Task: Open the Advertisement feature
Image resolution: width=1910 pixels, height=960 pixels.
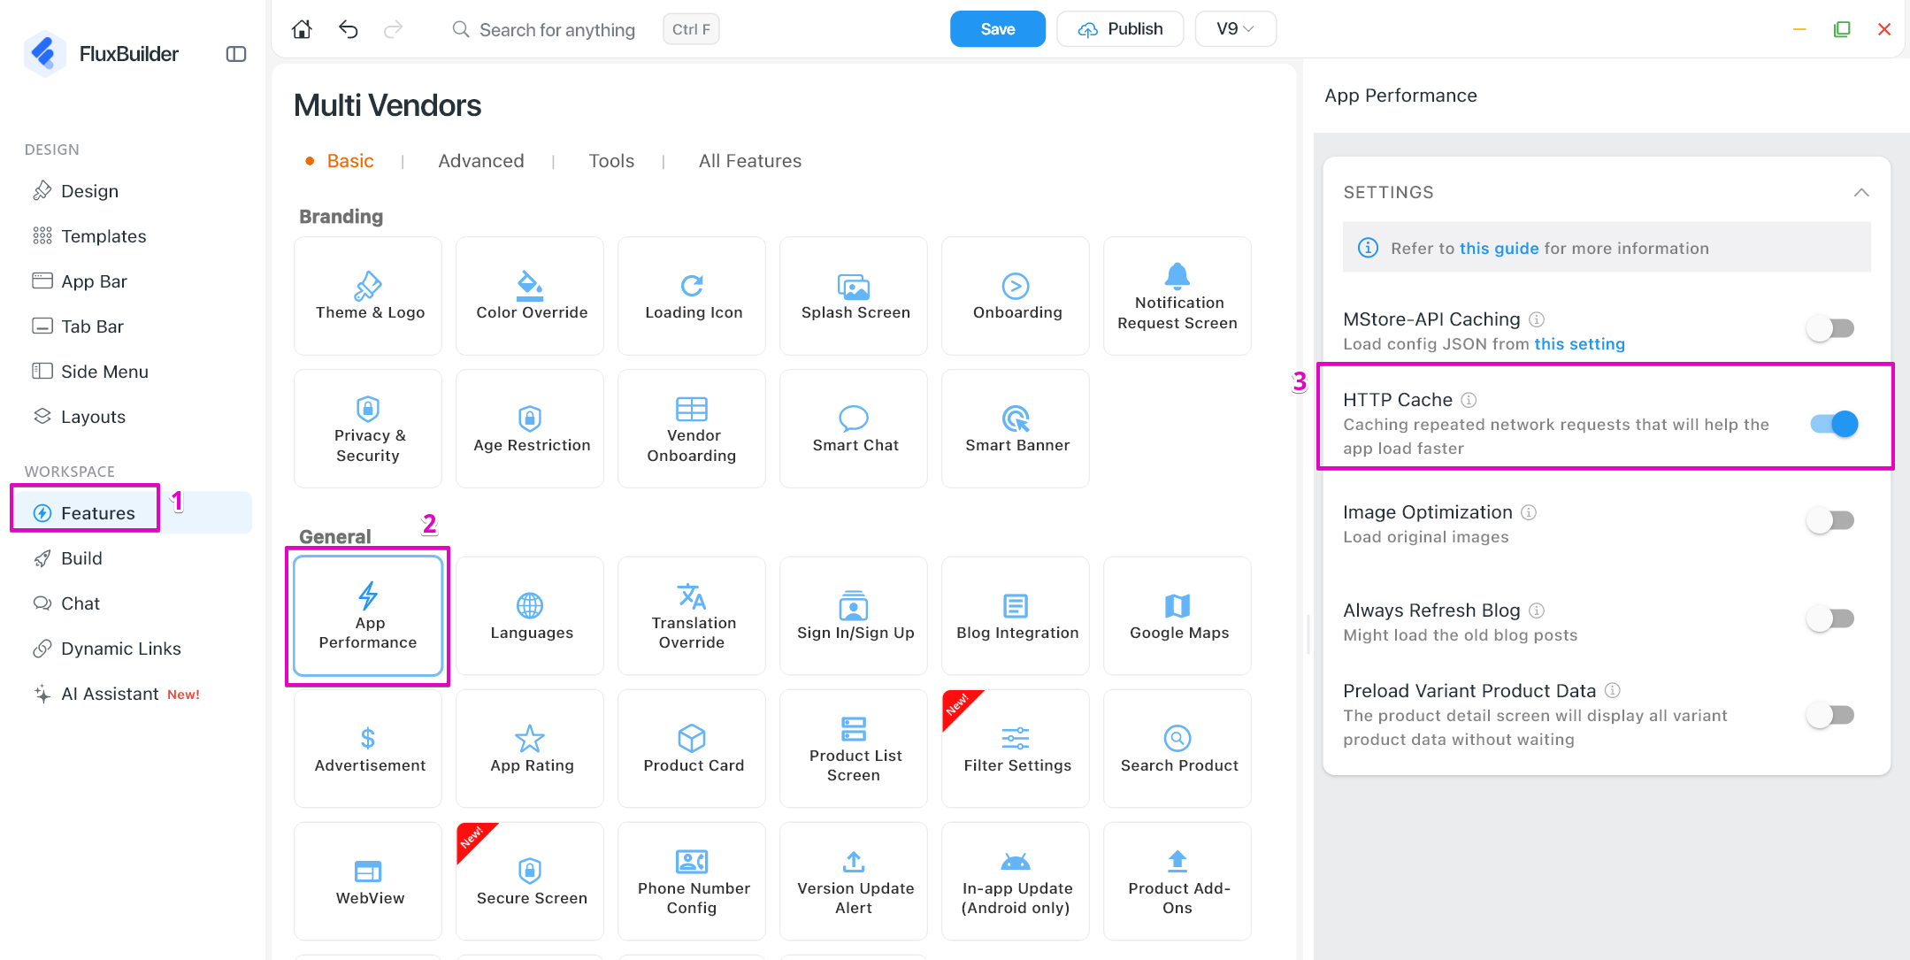Action: point(368,749)
